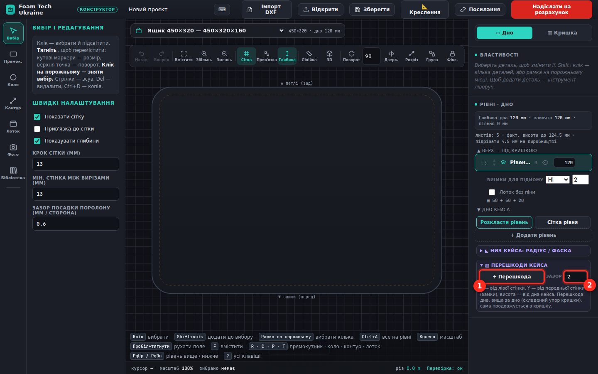Click the Фікс. lock icon
The image size is (598, 374).
[452, 56]
